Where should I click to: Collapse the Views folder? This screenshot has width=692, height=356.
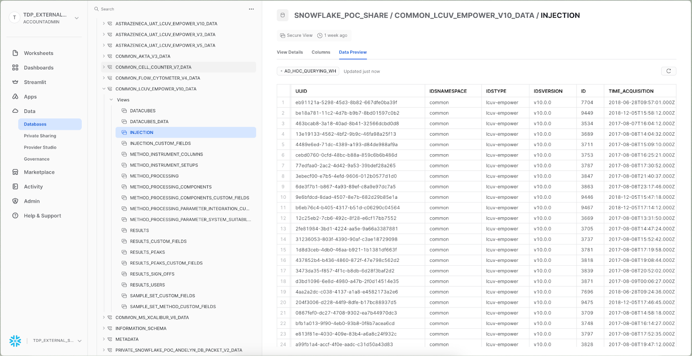coord(111,100)
